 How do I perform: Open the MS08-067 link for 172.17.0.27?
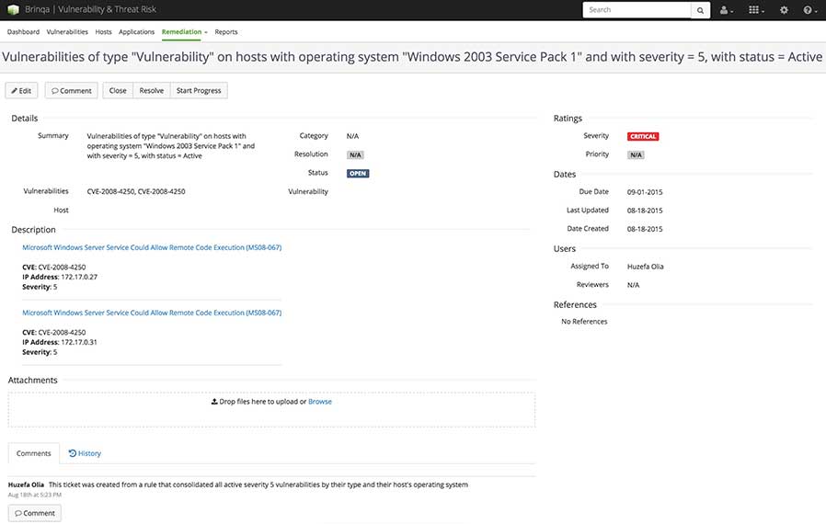[x=152, y=247]
